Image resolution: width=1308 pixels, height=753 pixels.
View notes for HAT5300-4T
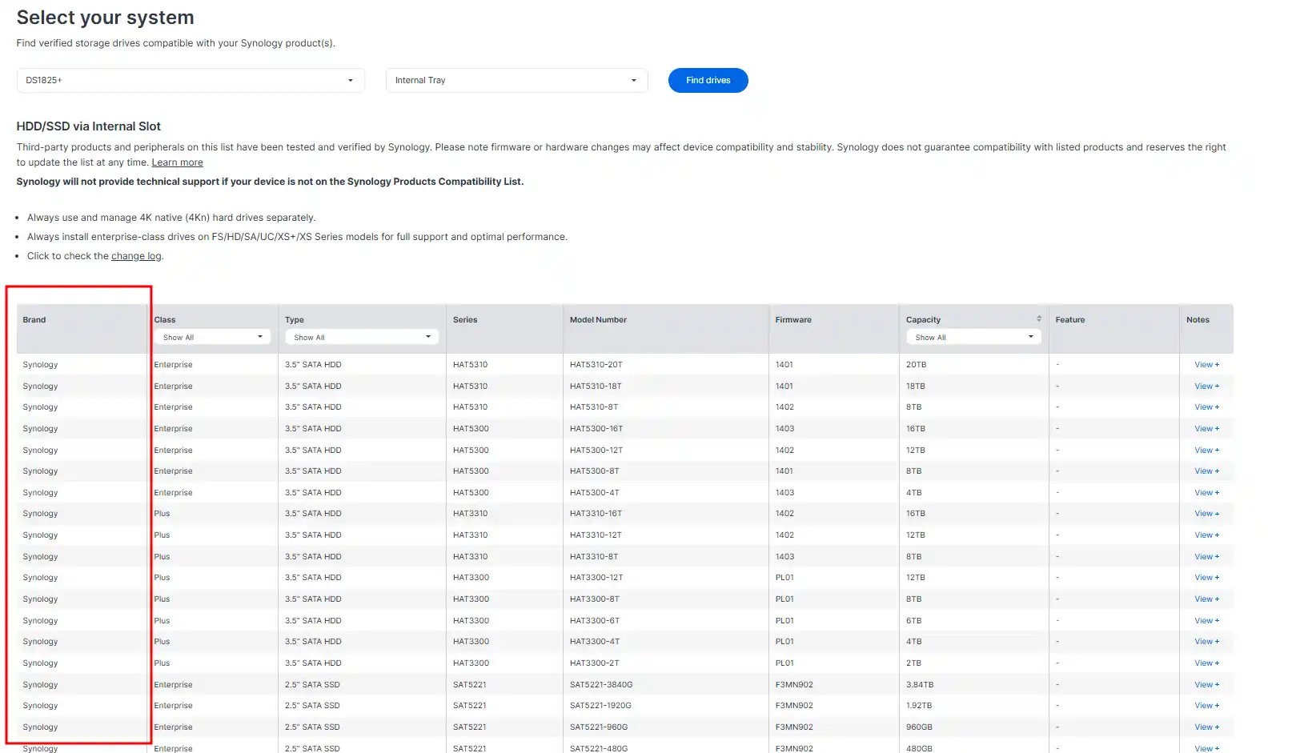pos(1206,493)
